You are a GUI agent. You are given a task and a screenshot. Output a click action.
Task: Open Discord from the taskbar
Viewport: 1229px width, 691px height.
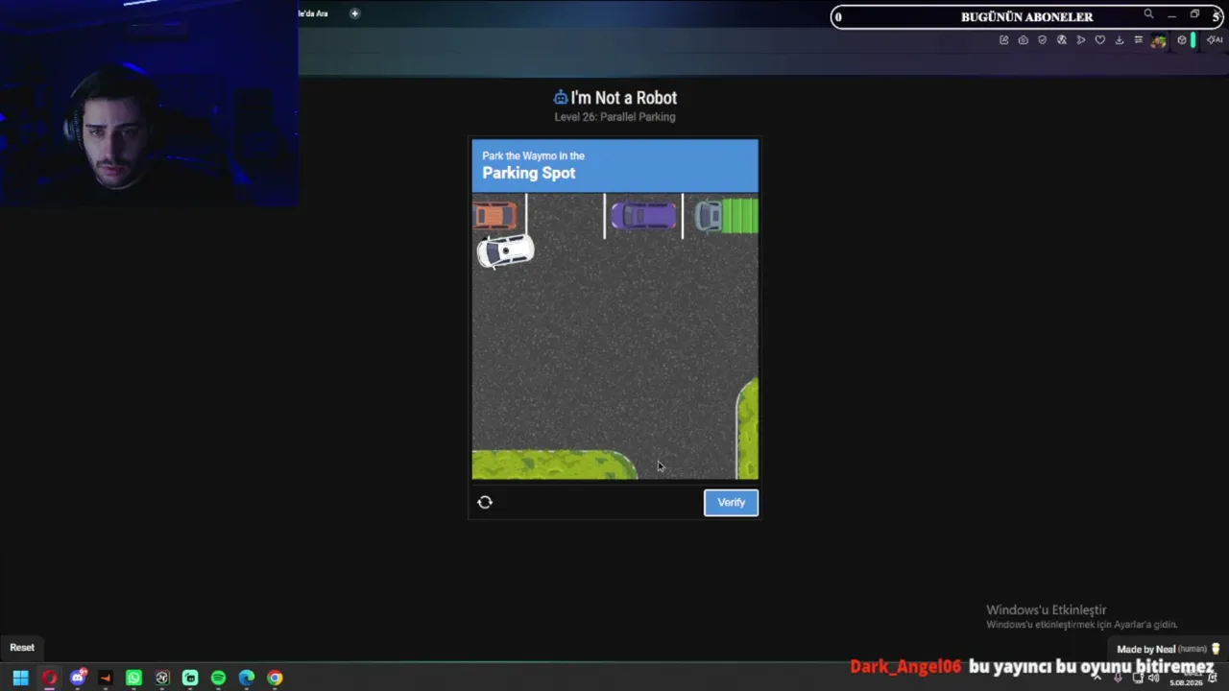click(x=78, y=679)
